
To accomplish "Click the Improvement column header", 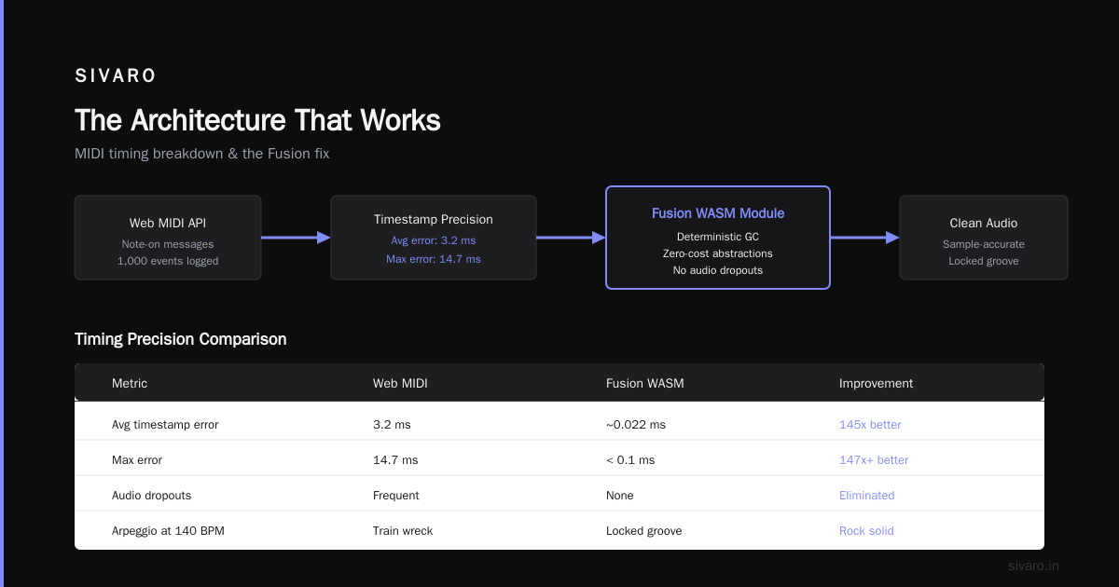I will tap(877, 383).
